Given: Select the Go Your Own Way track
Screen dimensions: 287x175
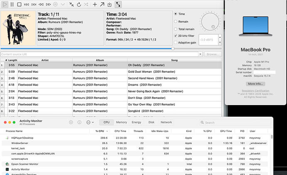Looking at the screenshot, I should [x=111, y=105].
